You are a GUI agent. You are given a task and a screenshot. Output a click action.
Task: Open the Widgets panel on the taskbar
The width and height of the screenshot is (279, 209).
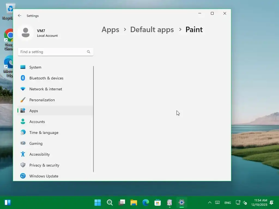(8, 202)
